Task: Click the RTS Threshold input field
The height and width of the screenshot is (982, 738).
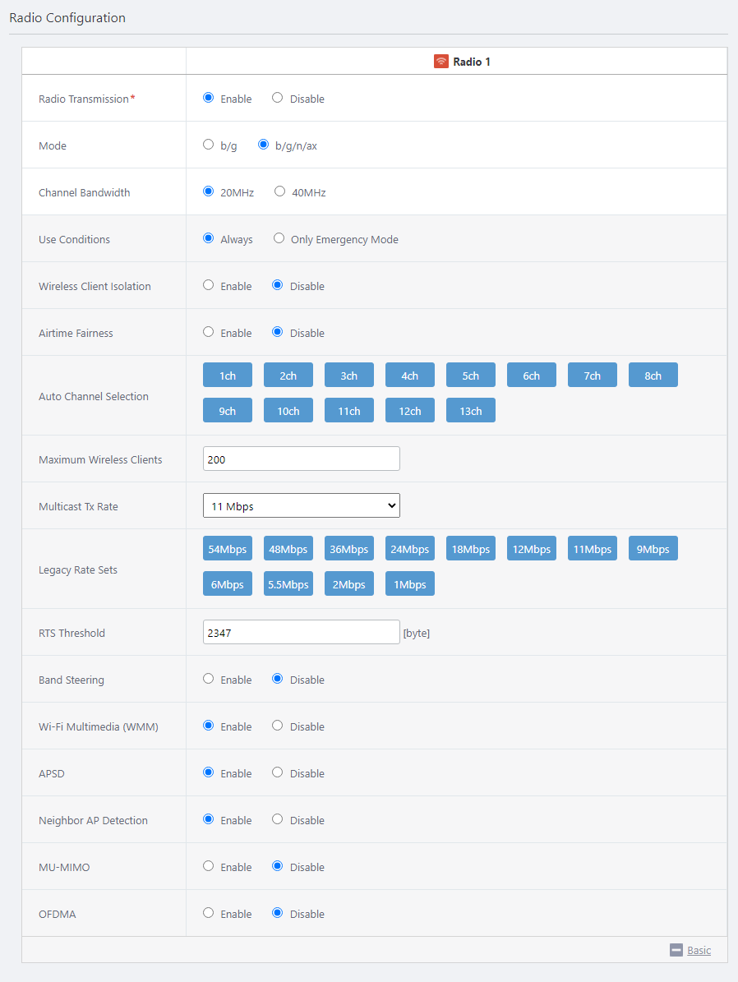Action: tap(301, 633)
